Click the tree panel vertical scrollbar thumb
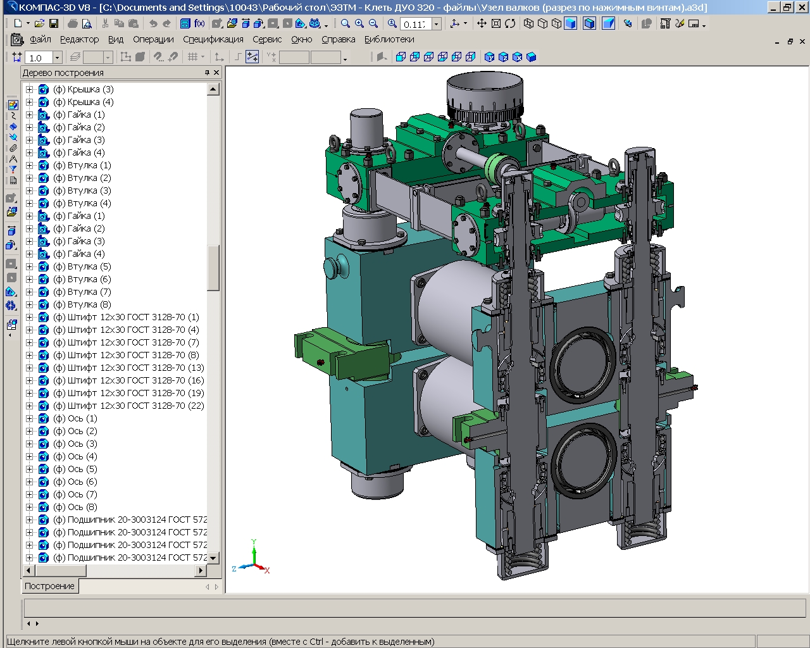This screenshot has width=810, height=648. [x=213, y=267]
